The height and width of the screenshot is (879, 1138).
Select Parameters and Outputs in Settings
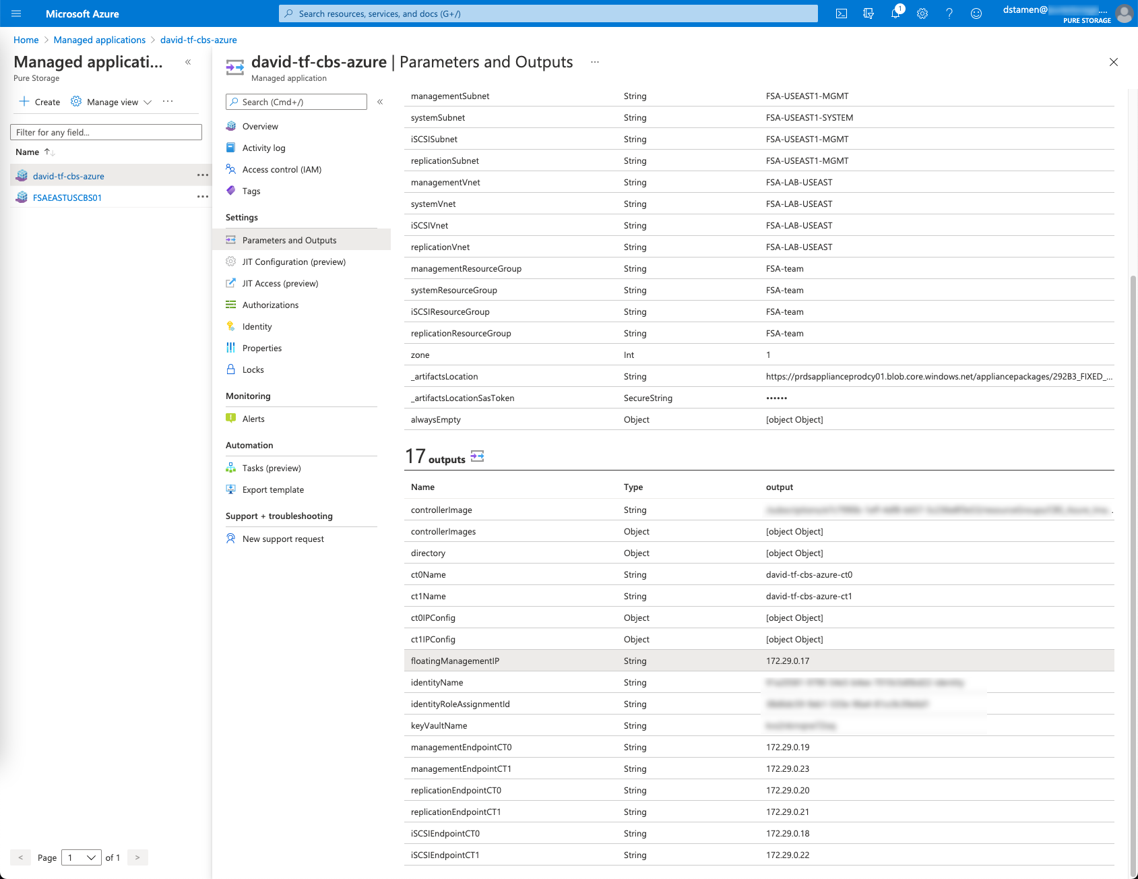click(301, 240)
